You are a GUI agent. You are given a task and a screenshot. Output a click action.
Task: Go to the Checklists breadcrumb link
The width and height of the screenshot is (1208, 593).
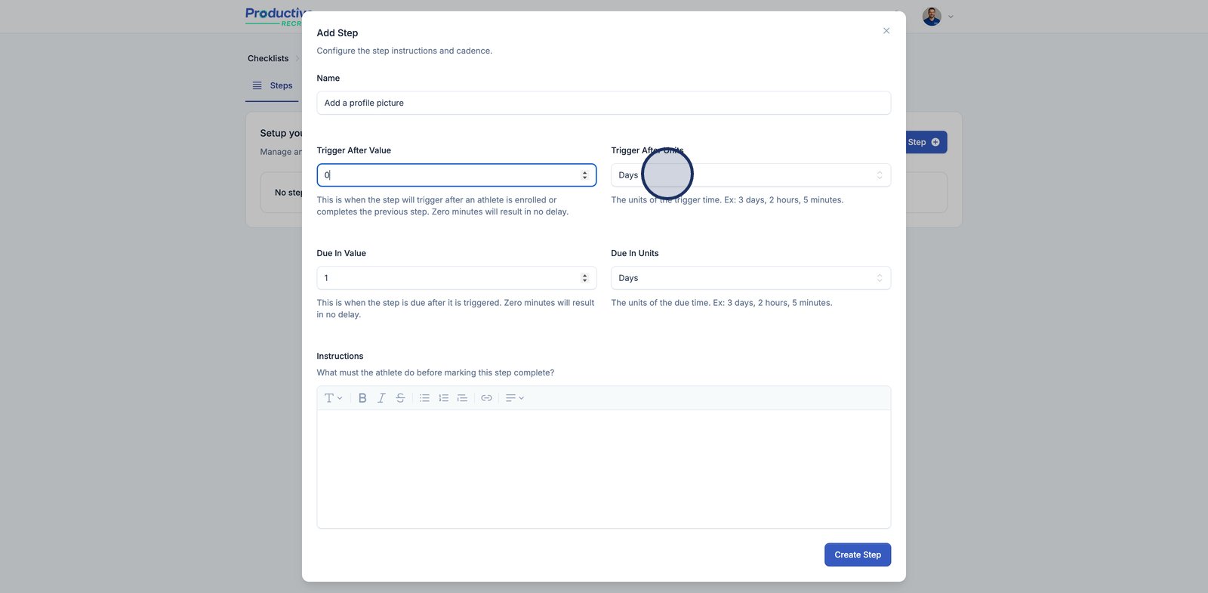click(268, 59)
